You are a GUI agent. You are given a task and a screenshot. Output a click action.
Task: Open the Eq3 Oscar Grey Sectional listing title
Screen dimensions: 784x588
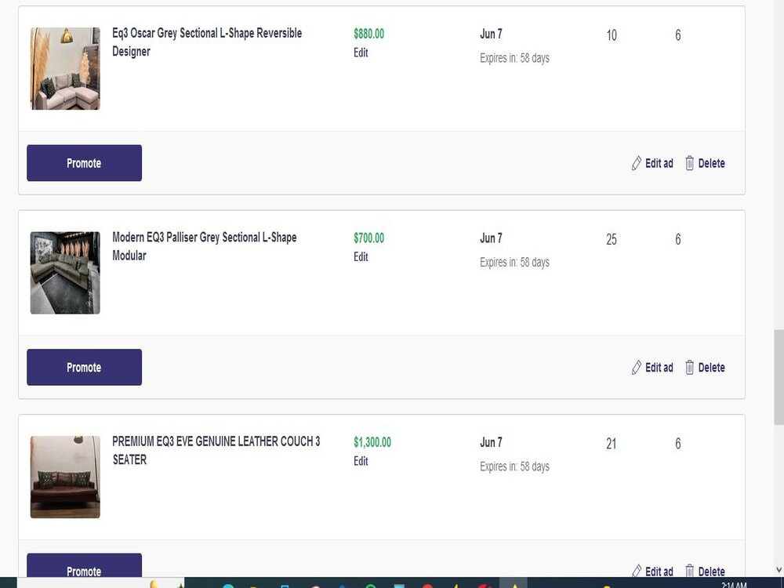tap(207, 42)
